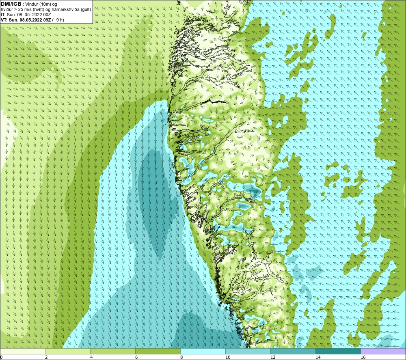Click the legend scale label '14'
406x360 pixels.
[318, 357]
